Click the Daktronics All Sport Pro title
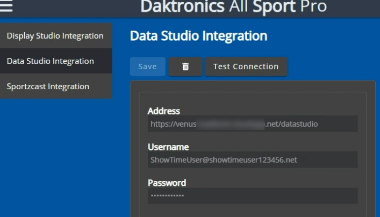The image size is (380, 217). (233, 6)
